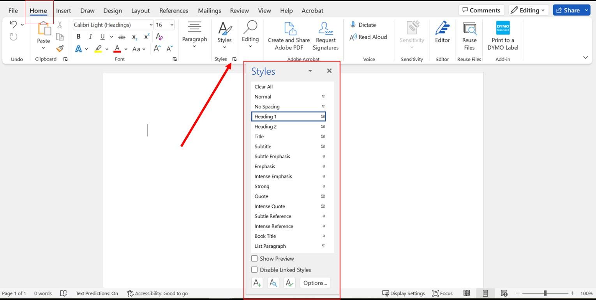Open the Styles dialog launcher arrow
The width and height of the screenshot is (596, 300).
point(235,59)
